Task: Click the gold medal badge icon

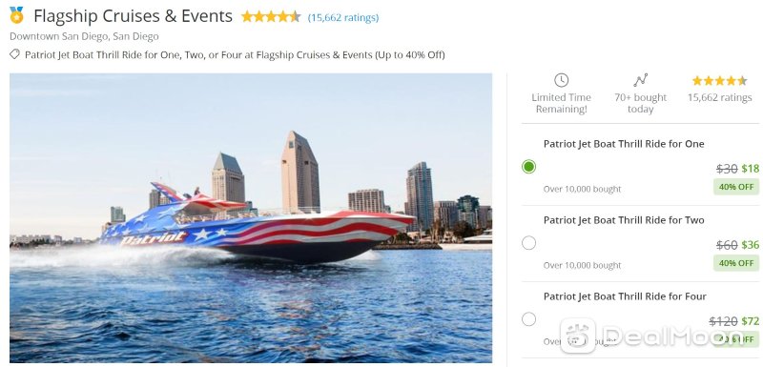Action: click(x=16, y=15)
